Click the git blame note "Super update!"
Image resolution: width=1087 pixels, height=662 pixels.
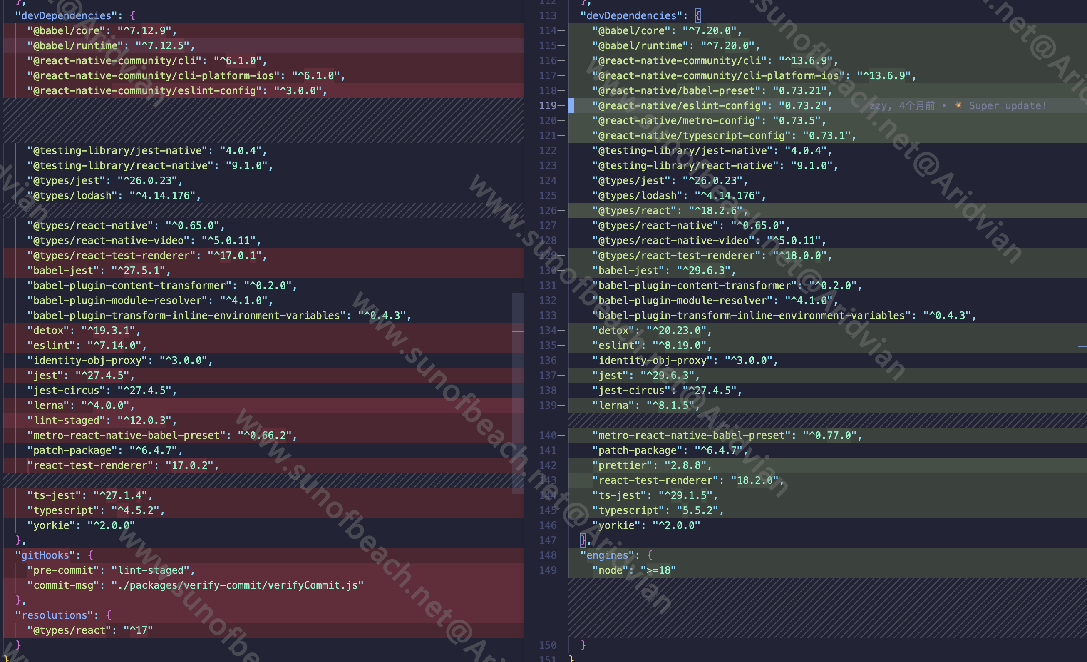coord(1007,105)
